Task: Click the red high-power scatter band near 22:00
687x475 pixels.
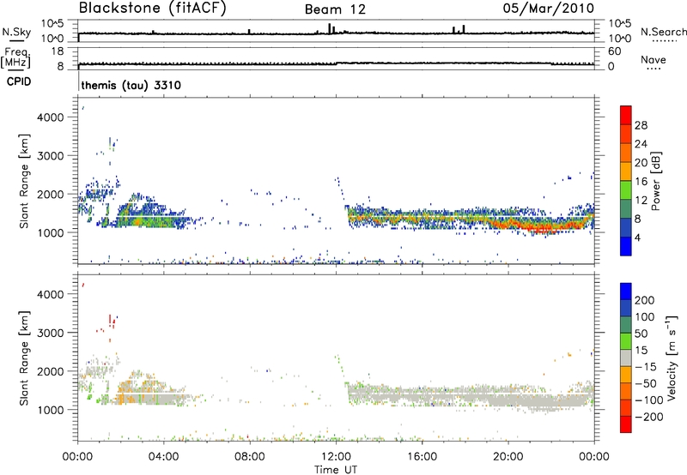Action: pyautogui.click(x=544, y=227)
